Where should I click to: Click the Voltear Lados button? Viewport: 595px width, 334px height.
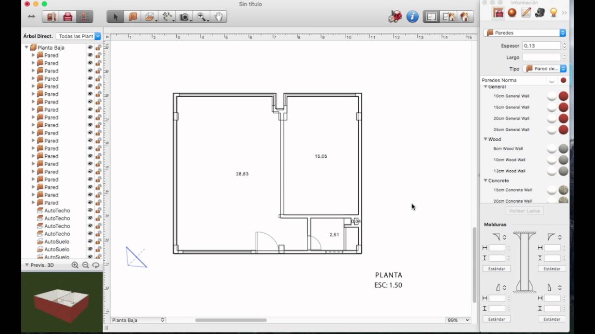pos(524,211)
